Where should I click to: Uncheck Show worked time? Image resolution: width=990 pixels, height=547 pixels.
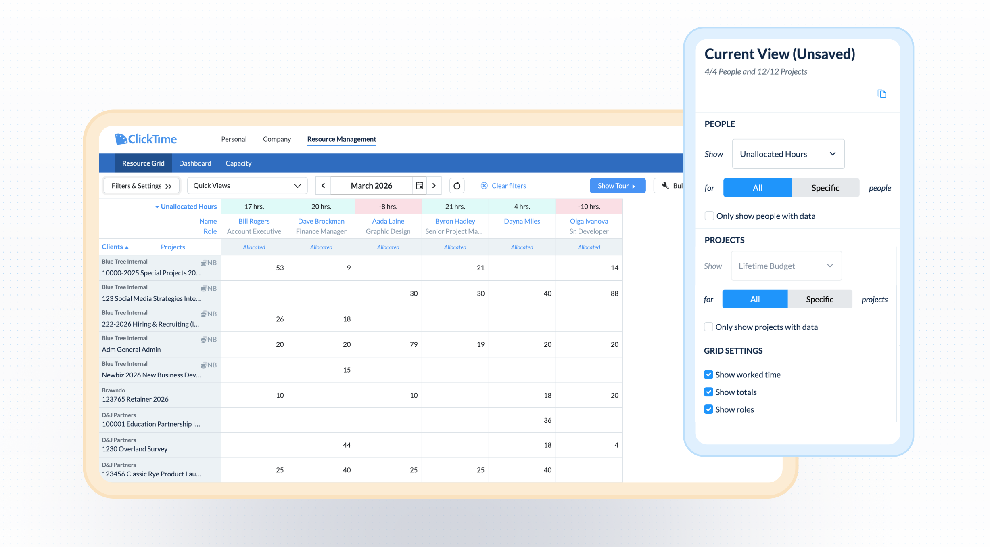click(708, 375)
